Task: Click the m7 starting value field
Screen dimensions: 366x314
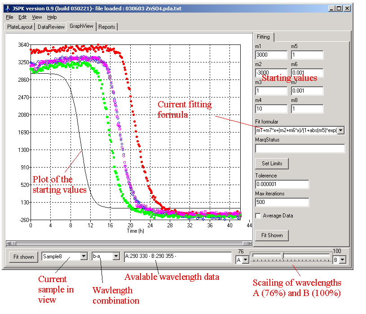Action: [x=307, y=91]
